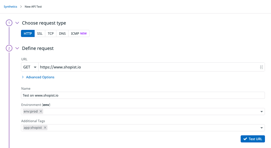Image resolution: width=271 pixels, height=148 pixels.
Task: Switch to the SSL request type
Action: coord(40,33)
